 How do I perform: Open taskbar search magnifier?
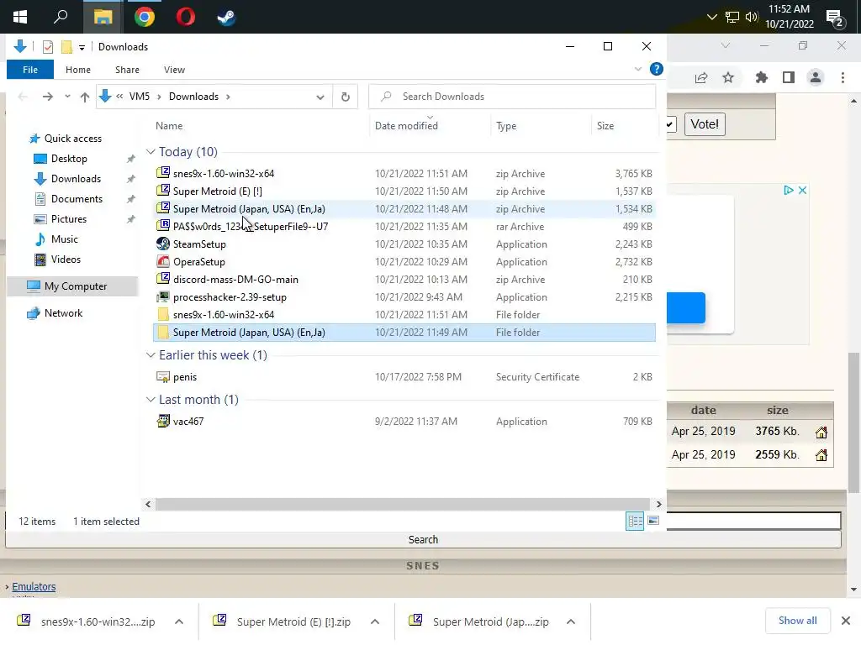click(61, 17)
